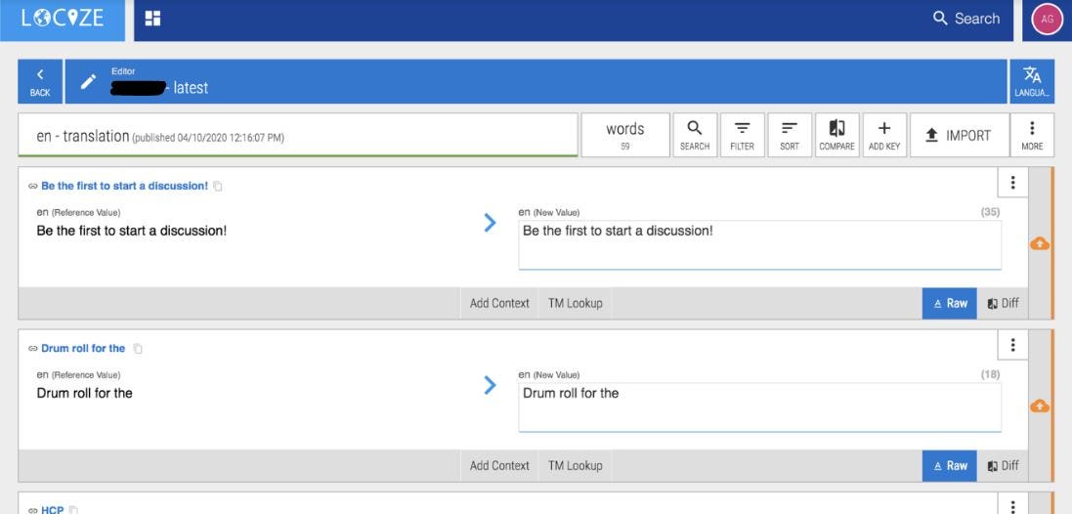This screenshot has height=514, width=1072.
Task: Click reference text 'Be the first to start a discussion!'
Action: click(131, 231)
